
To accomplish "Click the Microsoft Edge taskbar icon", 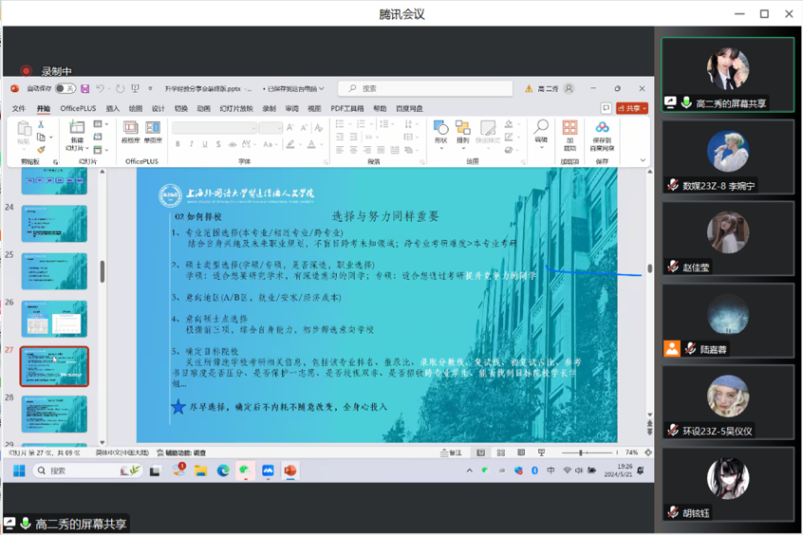I will coord(223,470).
